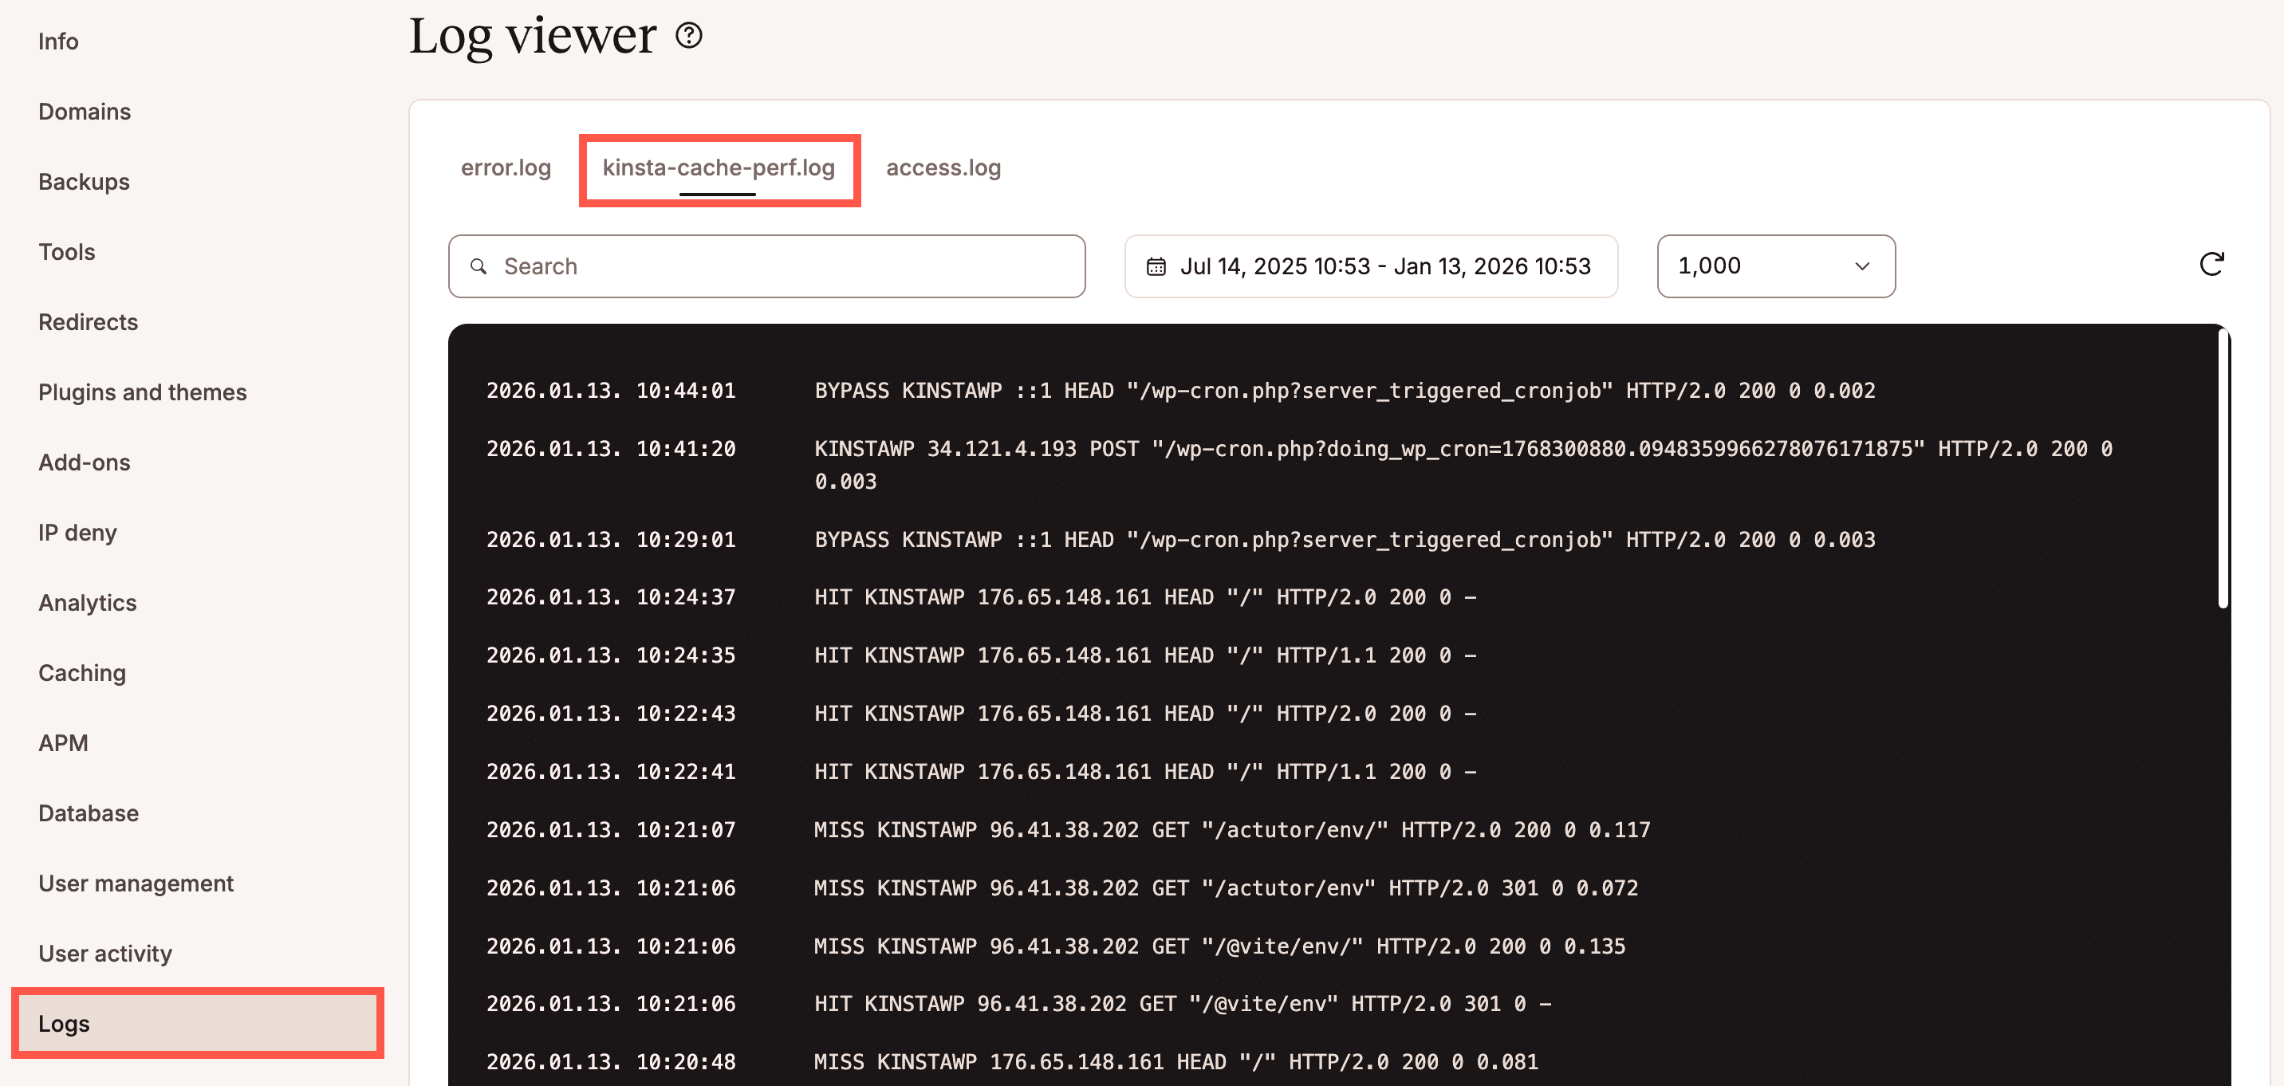View the Backups section

(84, 182)
